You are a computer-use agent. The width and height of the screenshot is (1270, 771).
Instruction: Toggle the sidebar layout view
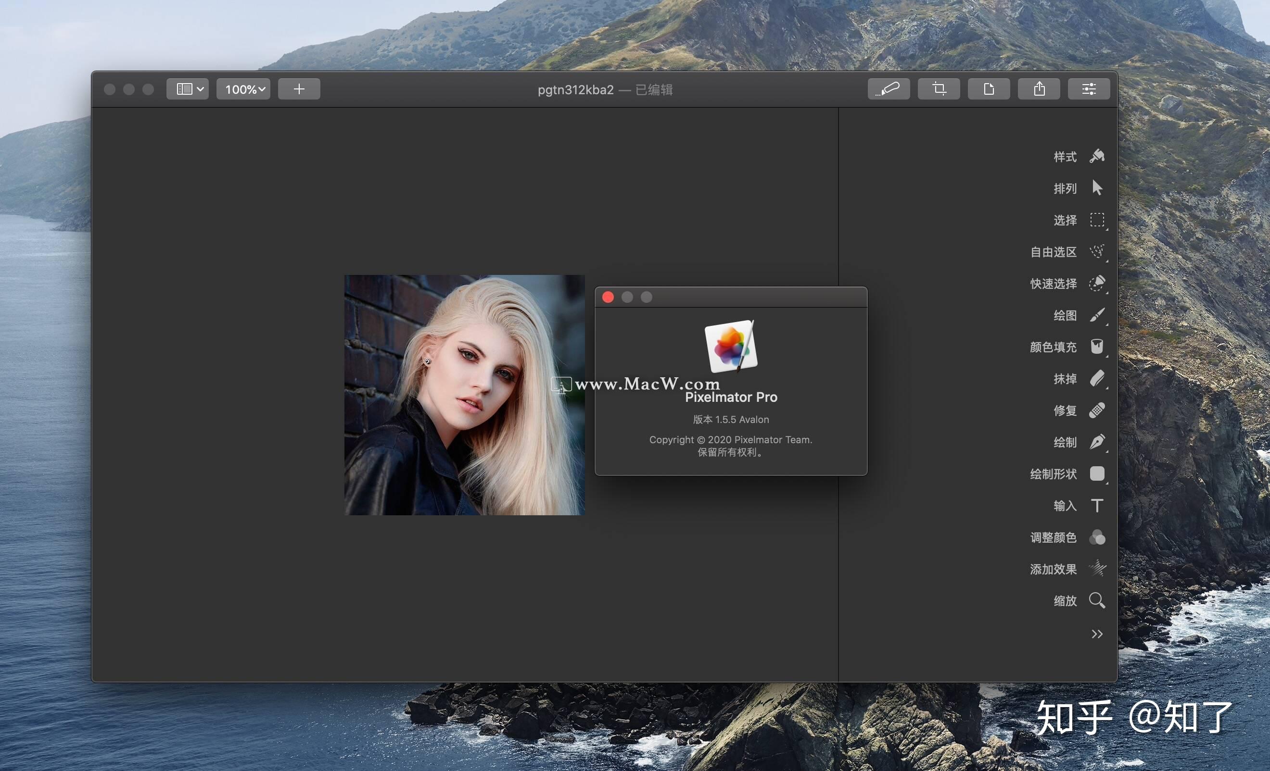click(x=187, y=88)
